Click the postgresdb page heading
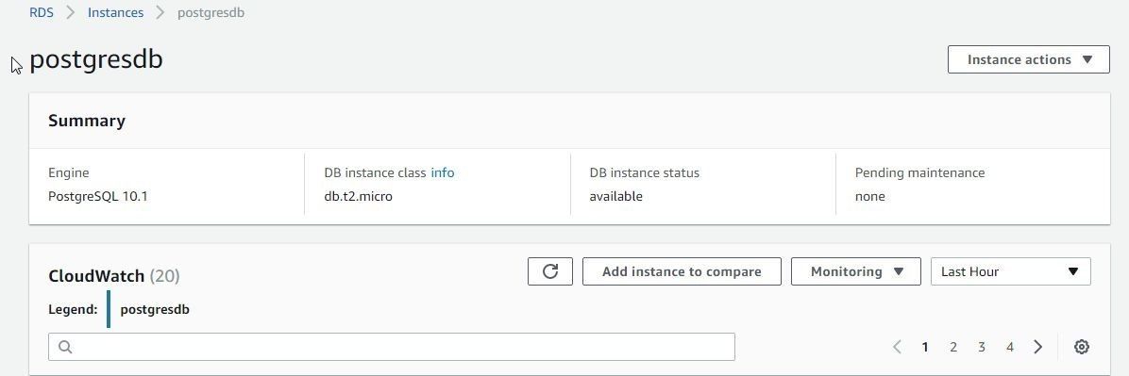The image size is (1129, 376). pos(95,59)
